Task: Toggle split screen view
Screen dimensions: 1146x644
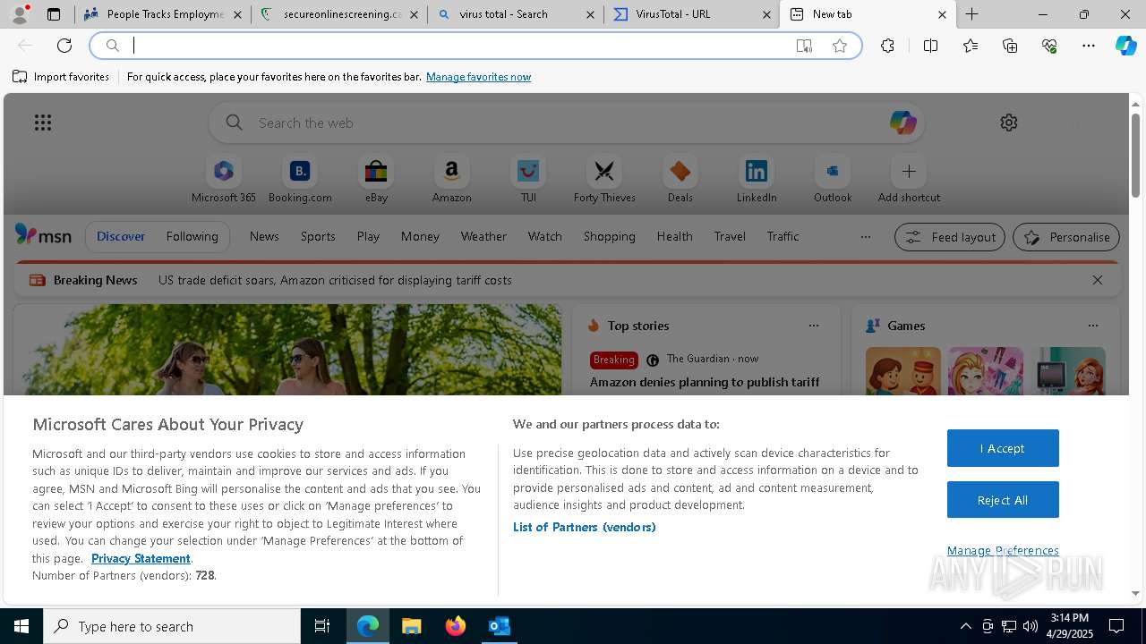Action: (x=930, y=46)
